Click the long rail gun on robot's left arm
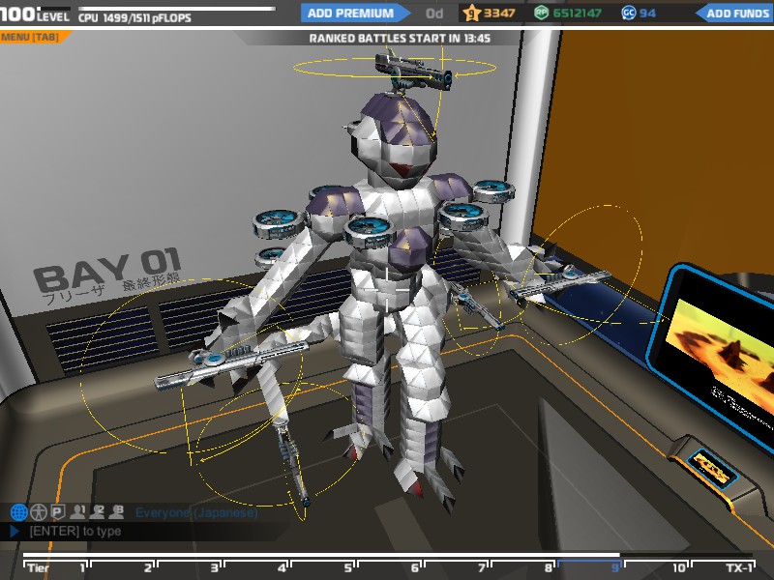The height and width of the screenshot is (580, 774). 232,363
